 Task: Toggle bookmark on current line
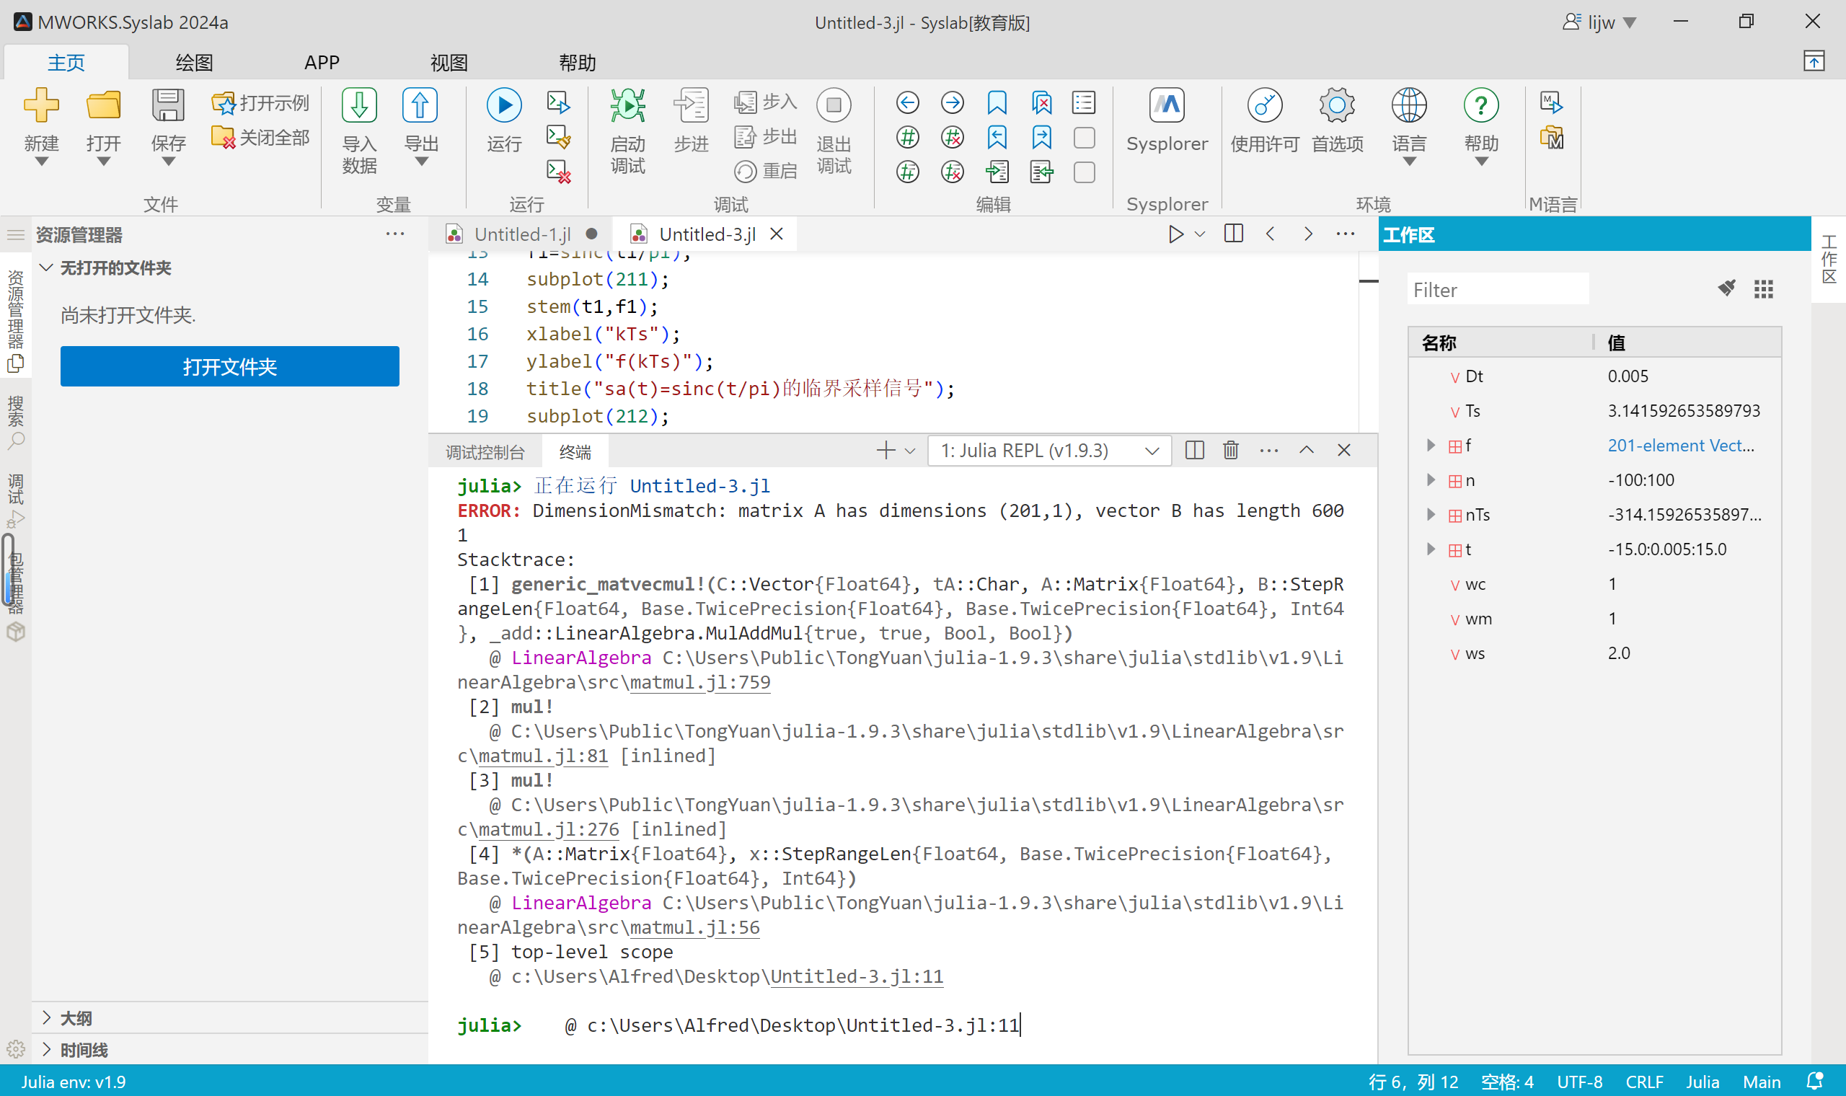pos(997,102)
